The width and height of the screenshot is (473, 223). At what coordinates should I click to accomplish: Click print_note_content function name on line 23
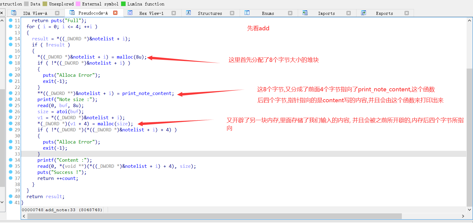147,93
